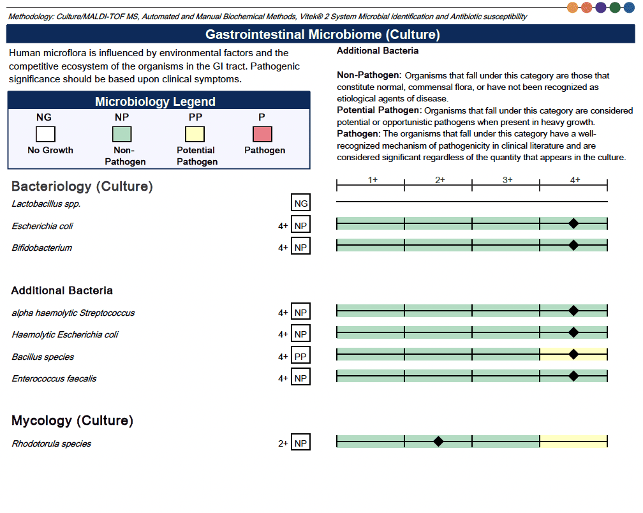643x513 pixels.
Task: Select the blue dot at the far top right
Action: (x=629, y=7)
